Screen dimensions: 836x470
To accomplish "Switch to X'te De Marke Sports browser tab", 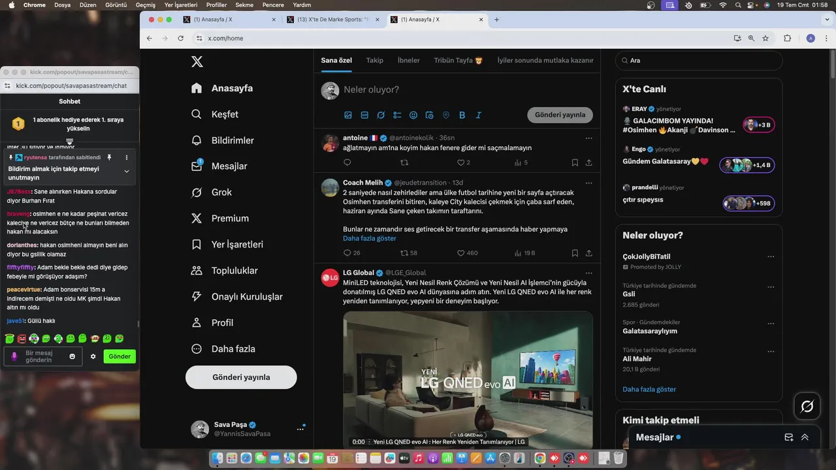I will point(334,20).
